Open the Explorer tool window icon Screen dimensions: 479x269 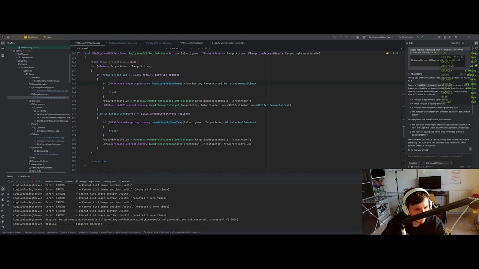coord(3,43)
